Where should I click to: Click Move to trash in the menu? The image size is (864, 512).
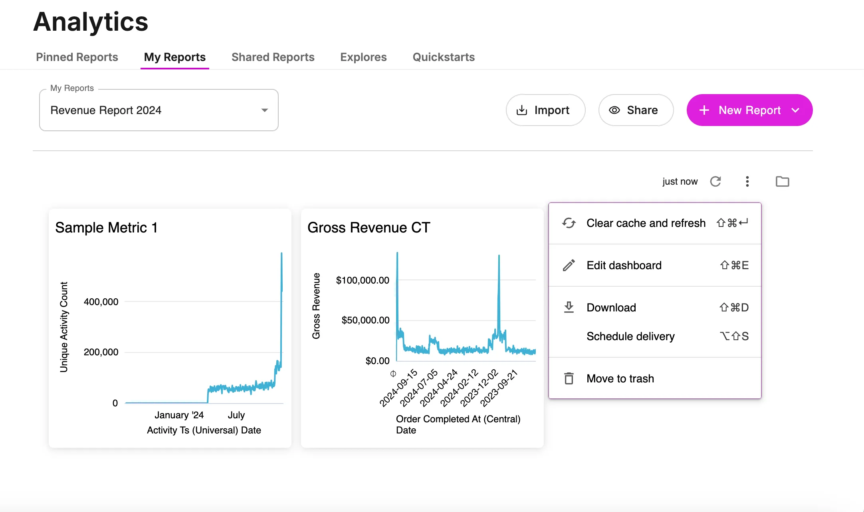[x=655, y=378]
